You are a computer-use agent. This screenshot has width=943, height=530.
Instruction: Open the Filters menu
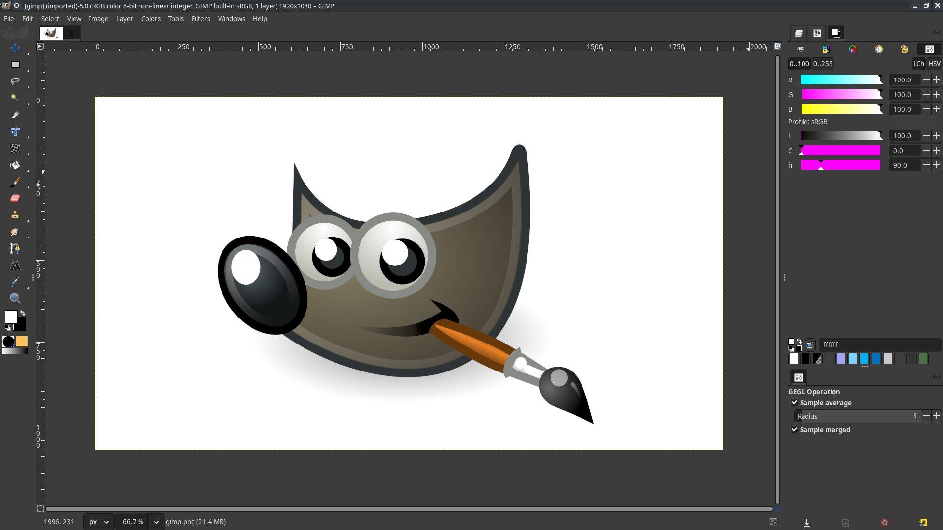coord(200,19)
